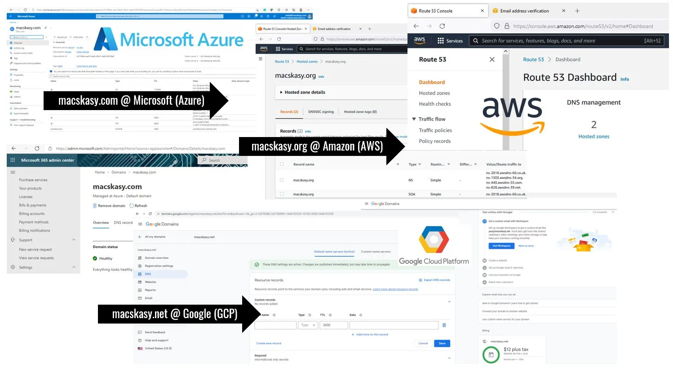Check the macskasy.org NS record checkbox
The image size is (673, 377).
coord(282,180)
